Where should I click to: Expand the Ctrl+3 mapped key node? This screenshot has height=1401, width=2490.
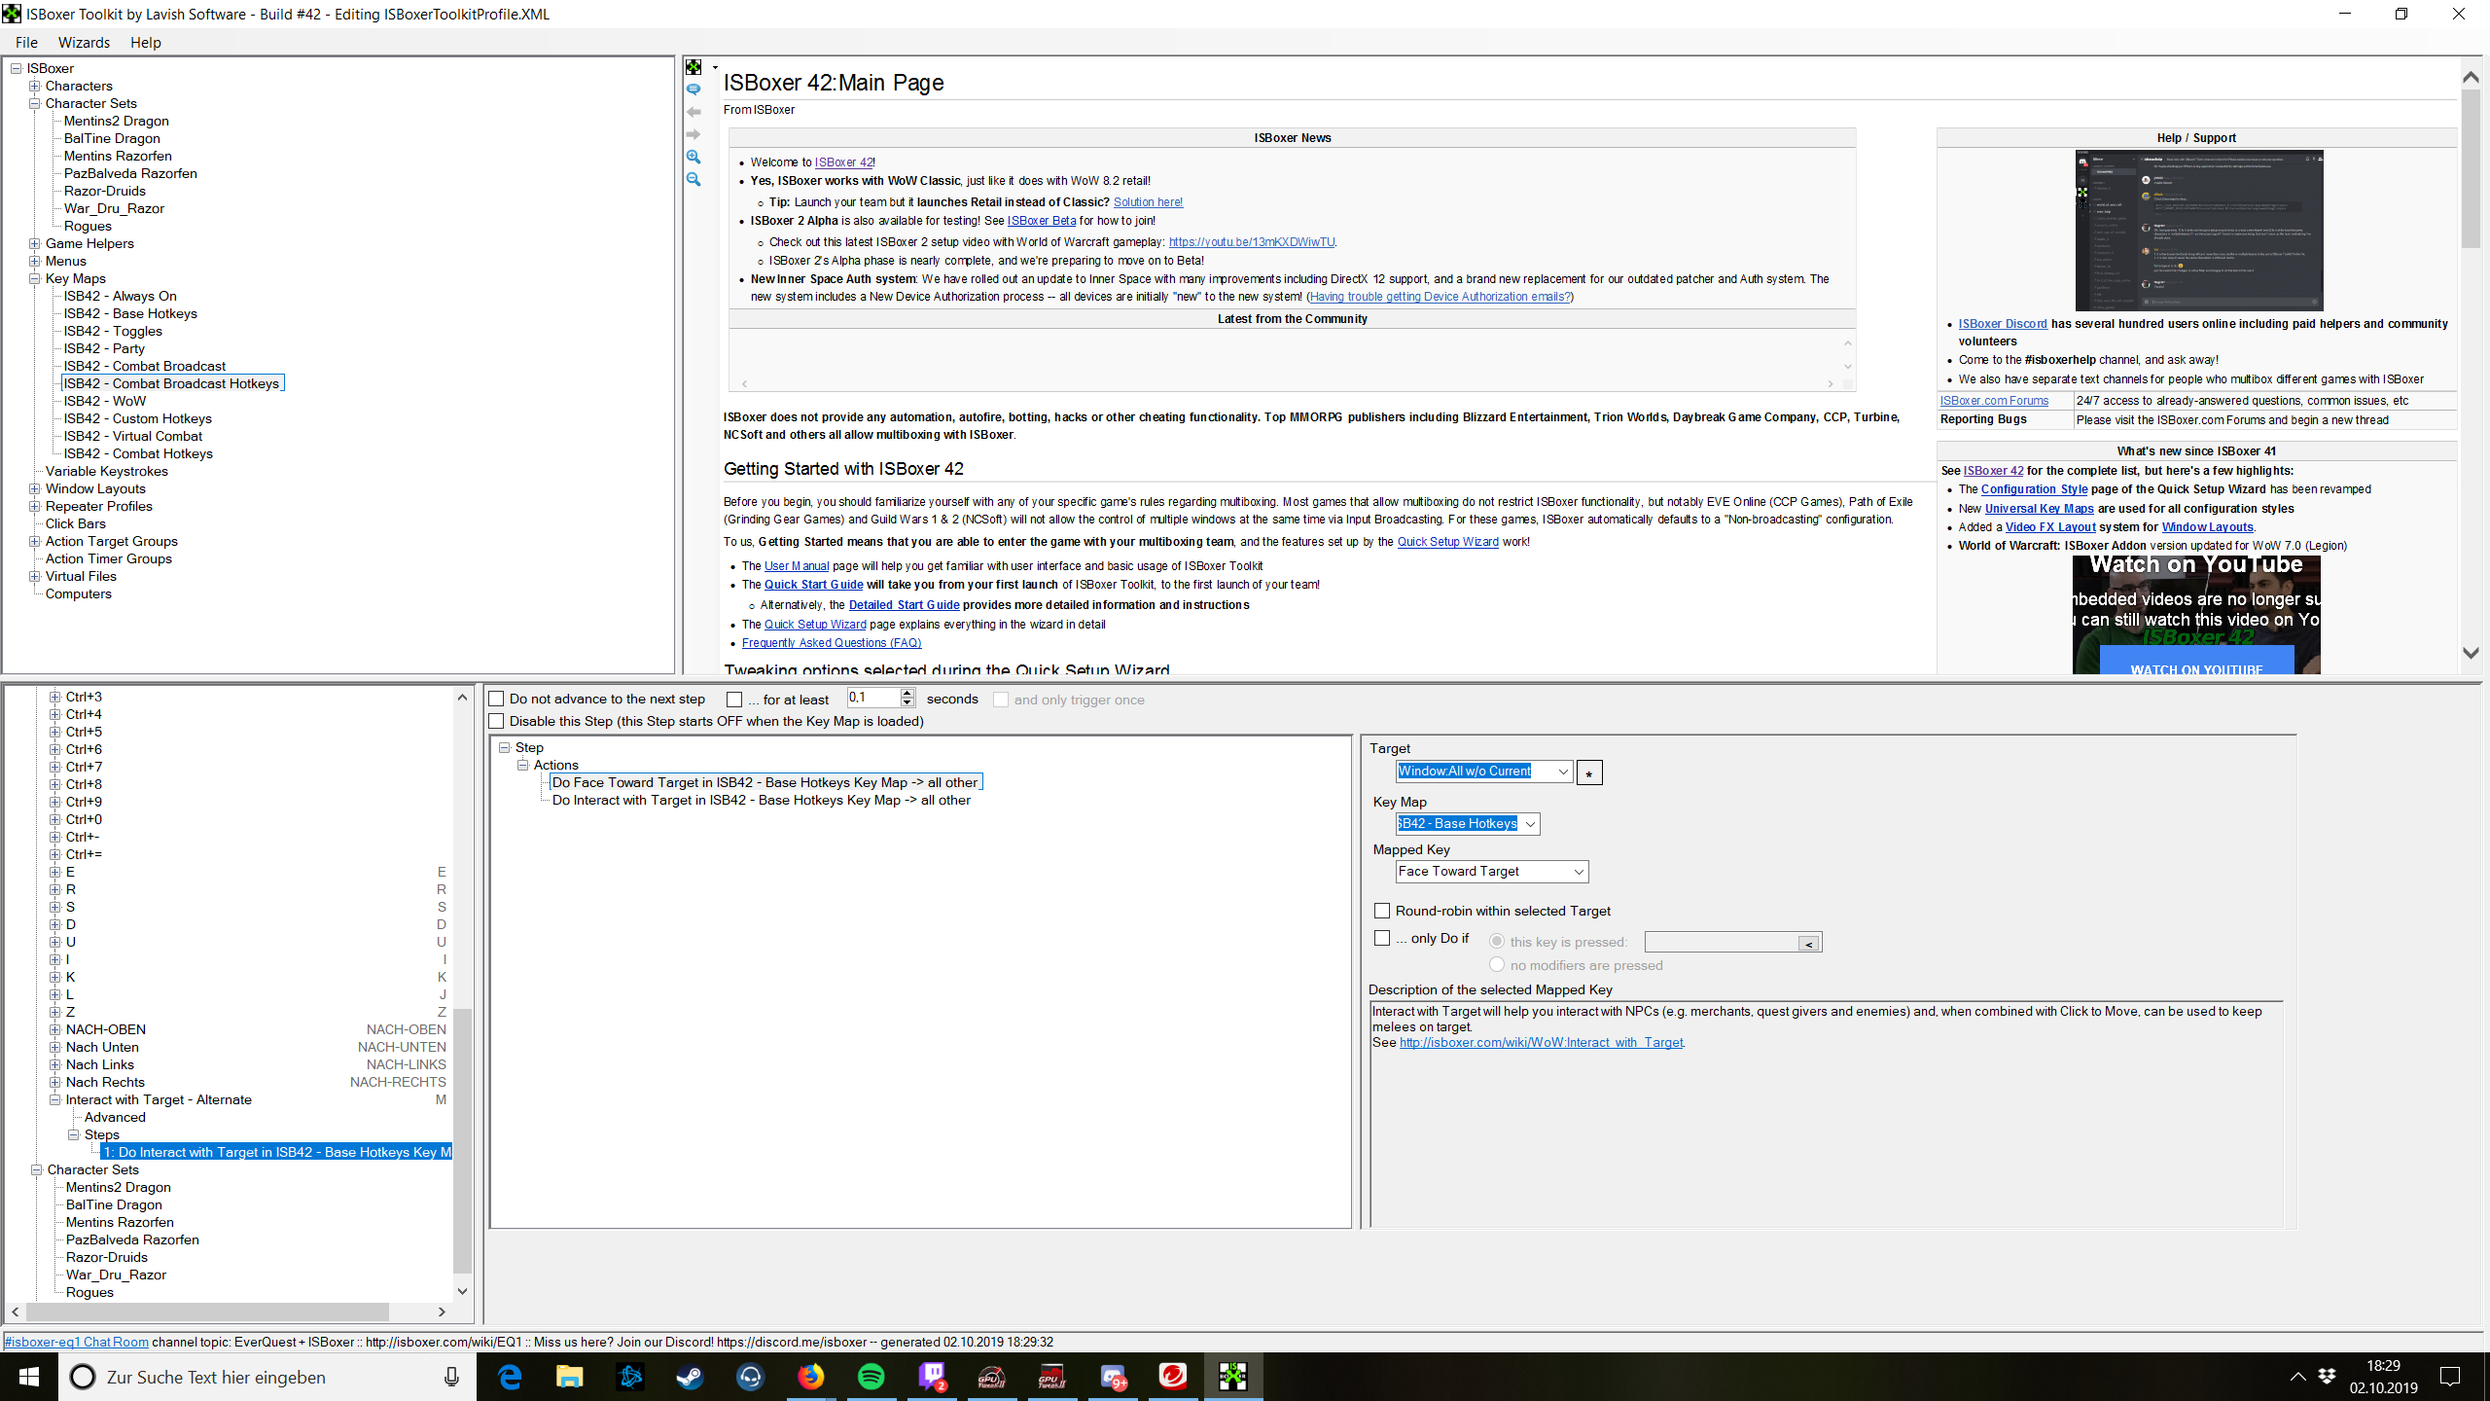[55, 697]
